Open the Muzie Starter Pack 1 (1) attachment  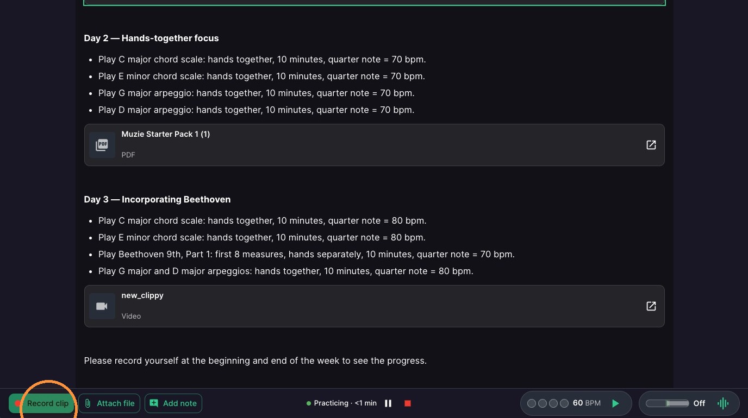point(374,145)
